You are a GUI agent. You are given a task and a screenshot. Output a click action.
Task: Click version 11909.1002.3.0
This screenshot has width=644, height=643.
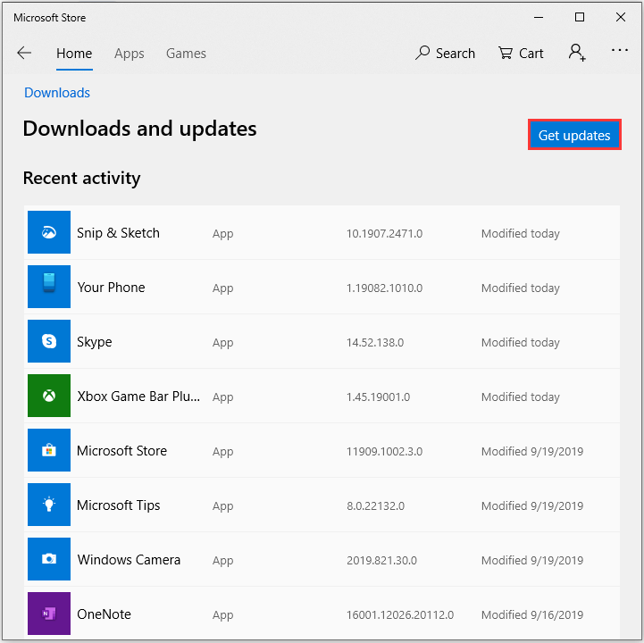[384, 452]
